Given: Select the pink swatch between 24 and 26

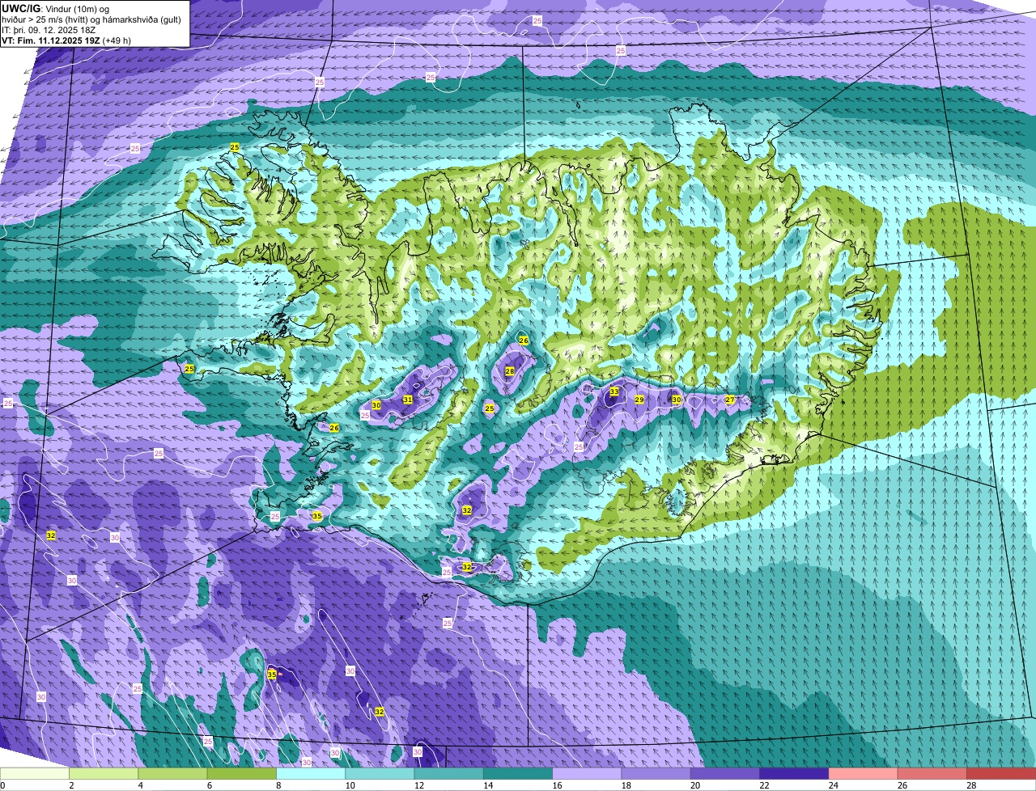Looking at the screenshot, I should [864, 773].
